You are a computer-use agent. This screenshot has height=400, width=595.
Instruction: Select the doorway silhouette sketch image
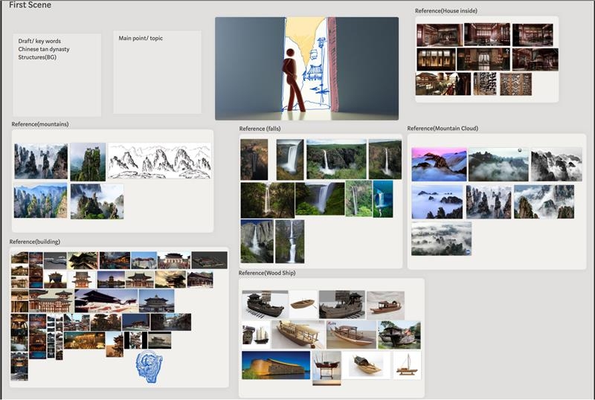point(306,68)
